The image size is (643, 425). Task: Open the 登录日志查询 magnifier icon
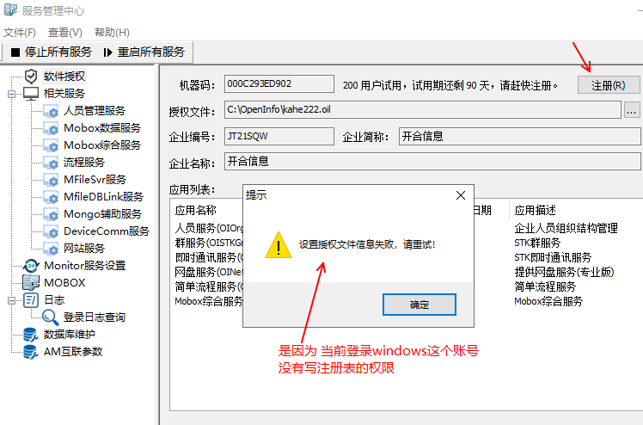[x=50, y=317]
